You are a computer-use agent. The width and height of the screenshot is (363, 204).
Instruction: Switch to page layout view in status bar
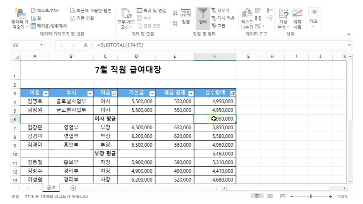coord(270,196)
